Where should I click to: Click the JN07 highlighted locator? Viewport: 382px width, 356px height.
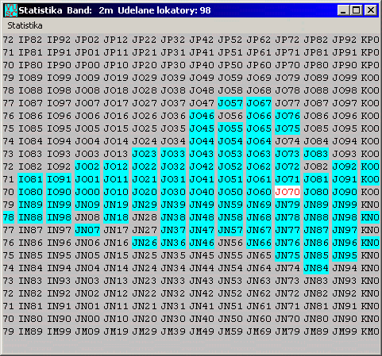(x=87, y=230)
